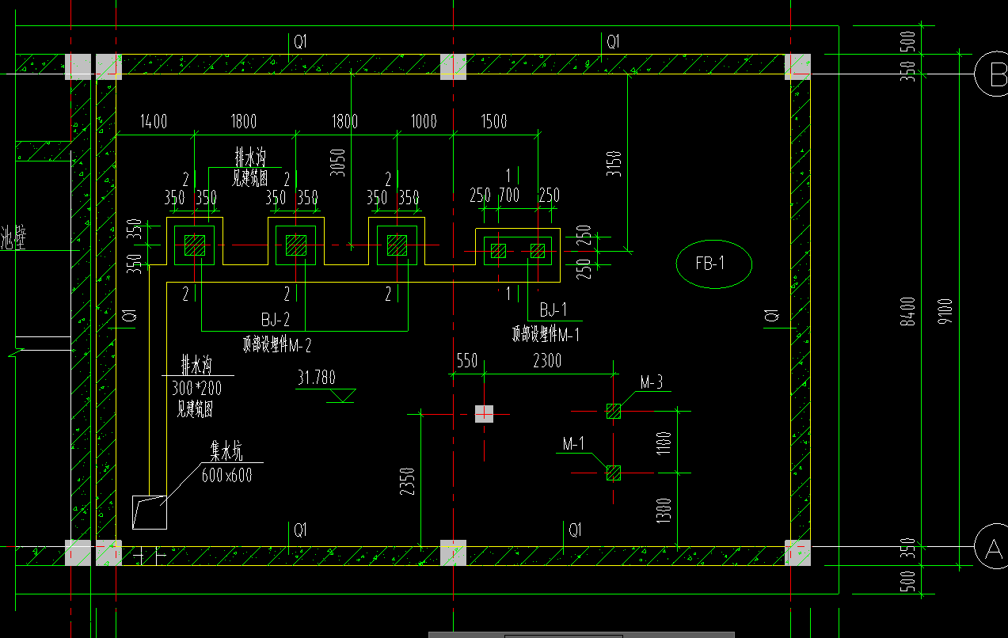Select the M-3 leader label
Image resolution: width=1008 pixels, height=638 pixels.
pyautogui.click(x=651, y=383)
